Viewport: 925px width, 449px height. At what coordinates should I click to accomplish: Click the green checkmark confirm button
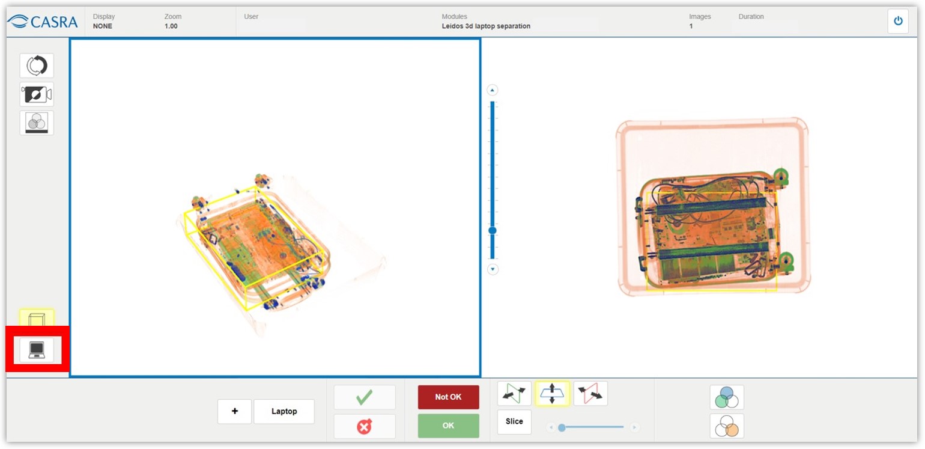point(365,397)
